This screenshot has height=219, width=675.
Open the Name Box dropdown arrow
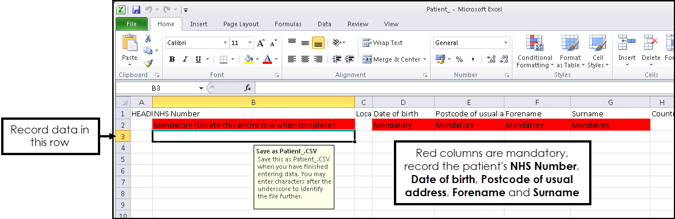pyautogui.click(x=201, y=88)
